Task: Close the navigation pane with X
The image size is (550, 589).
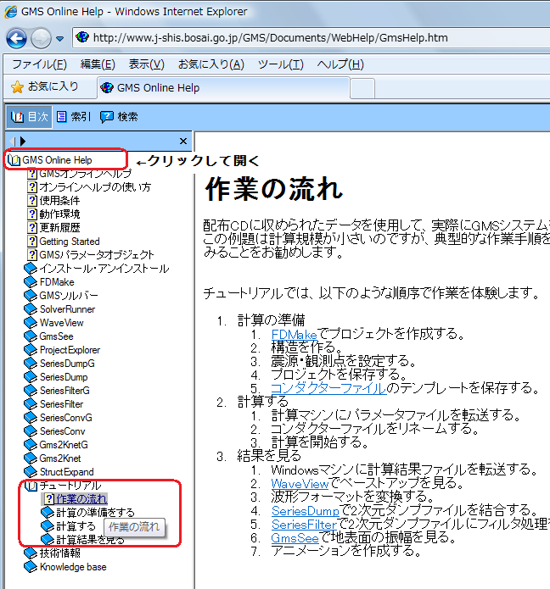Action: pyautogui.click(x=183, y=142)
